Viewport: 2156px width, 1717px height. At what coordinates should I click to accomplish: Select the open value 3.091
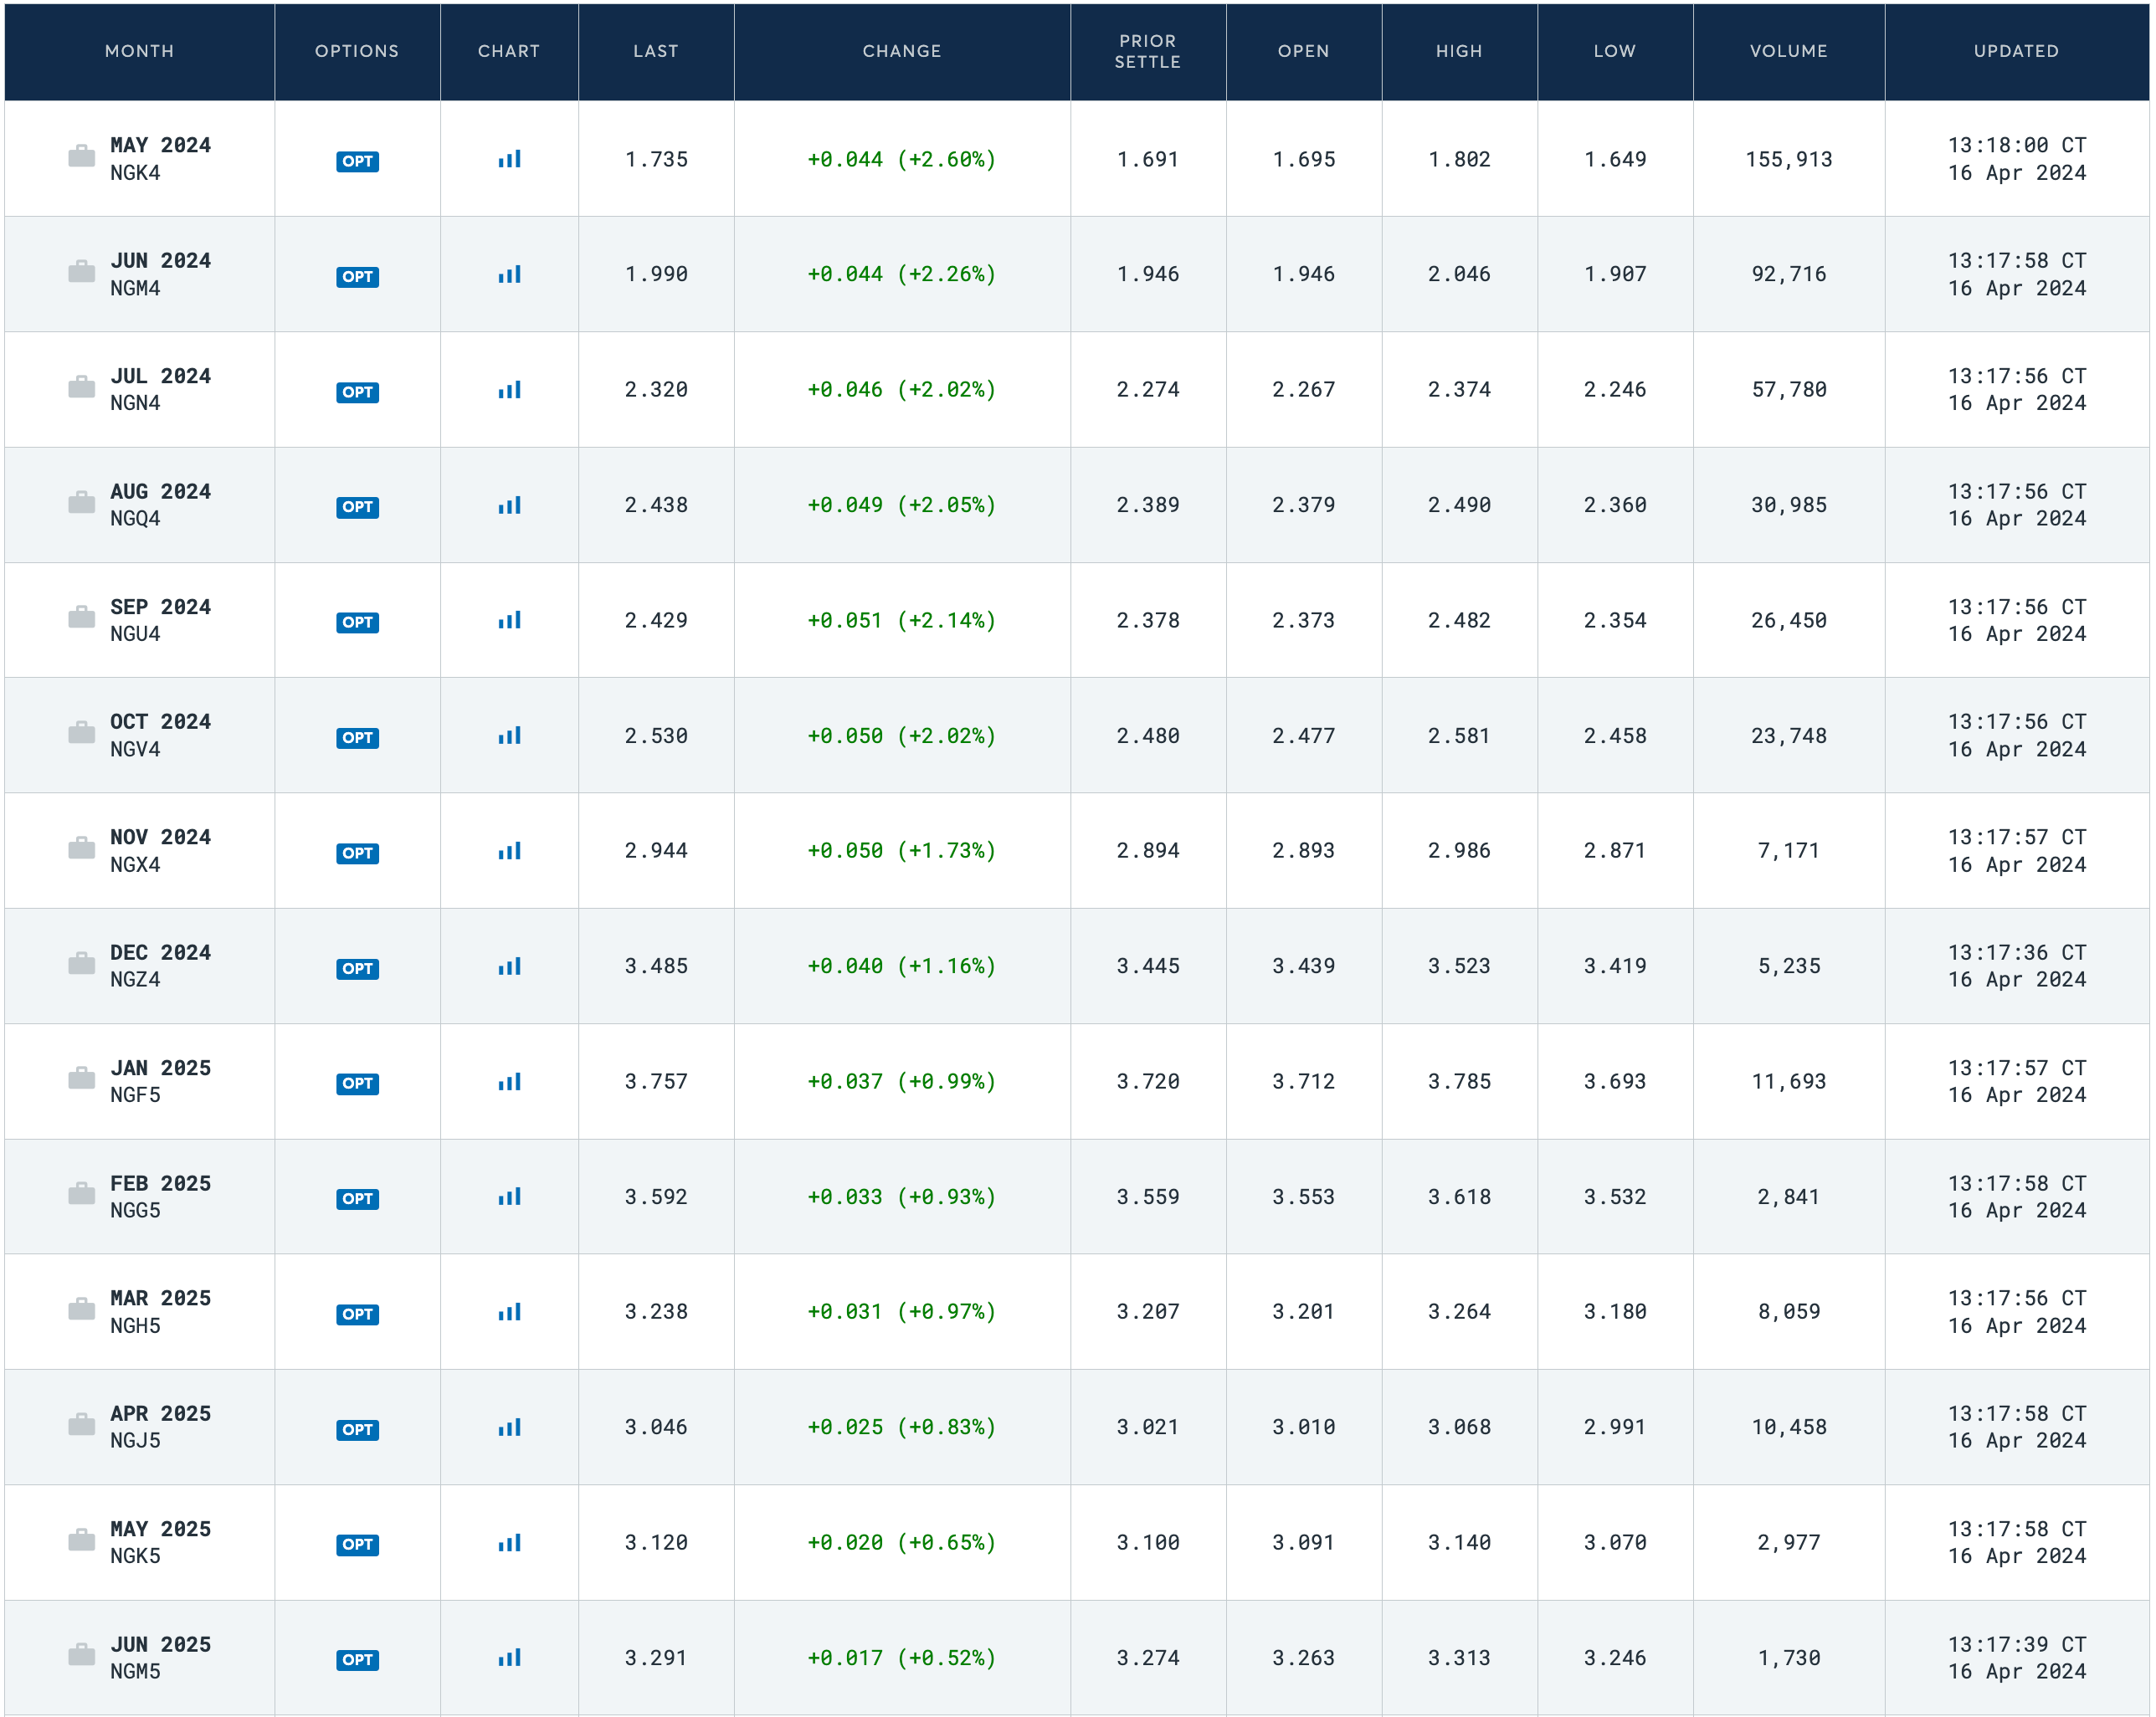click(1304, 1542)
